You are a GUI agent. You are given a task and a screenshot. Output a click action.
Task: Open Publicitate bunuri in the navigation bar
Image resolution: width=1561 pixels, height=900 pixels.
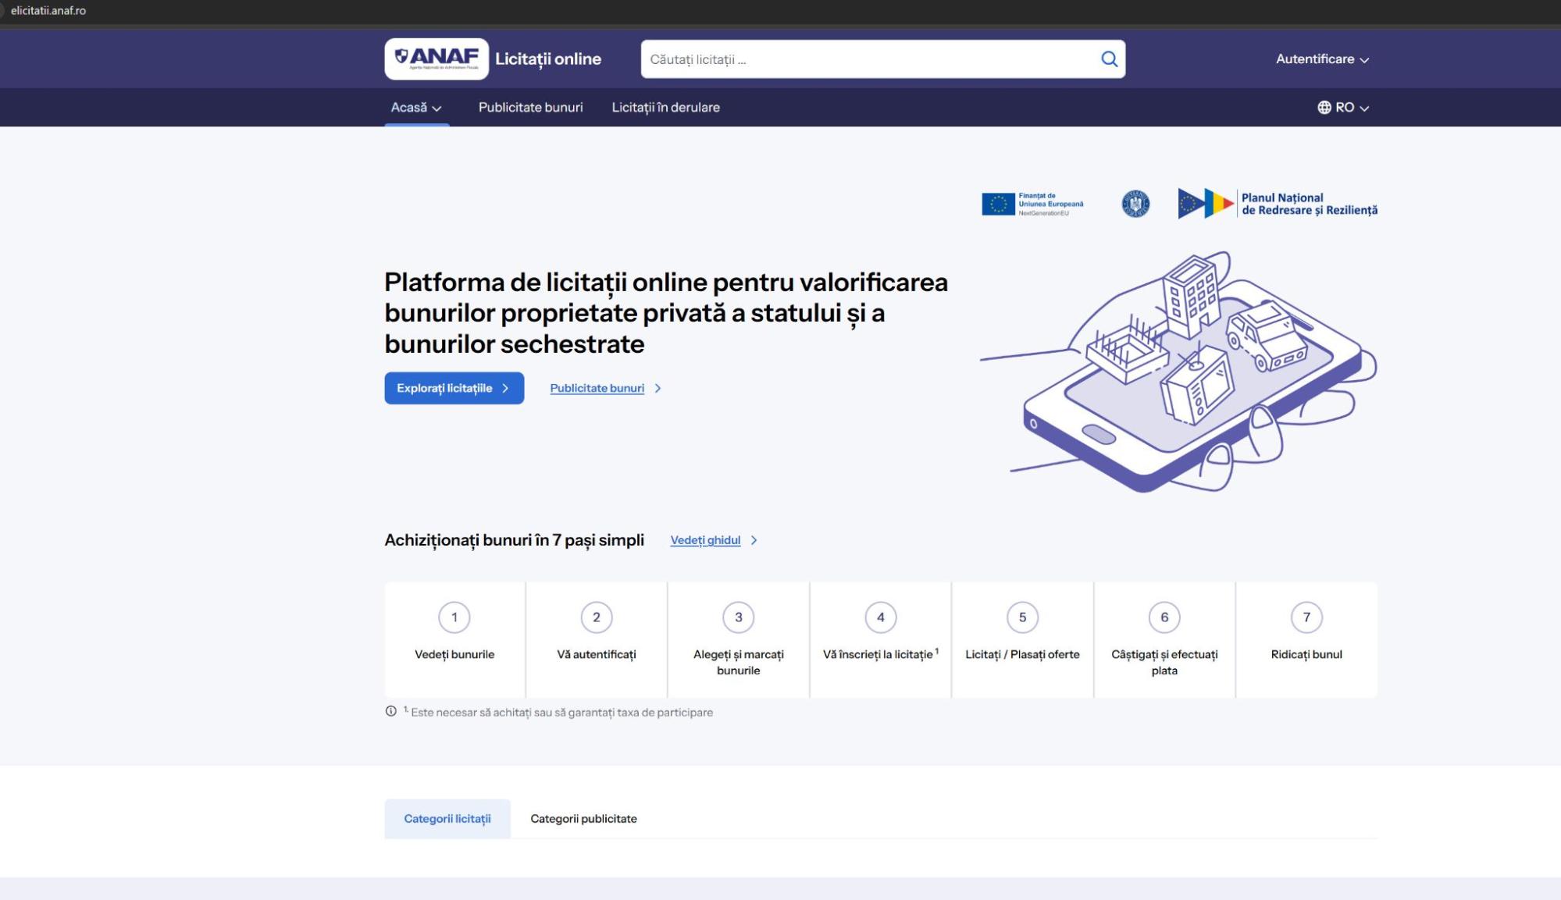pos(530,108)
